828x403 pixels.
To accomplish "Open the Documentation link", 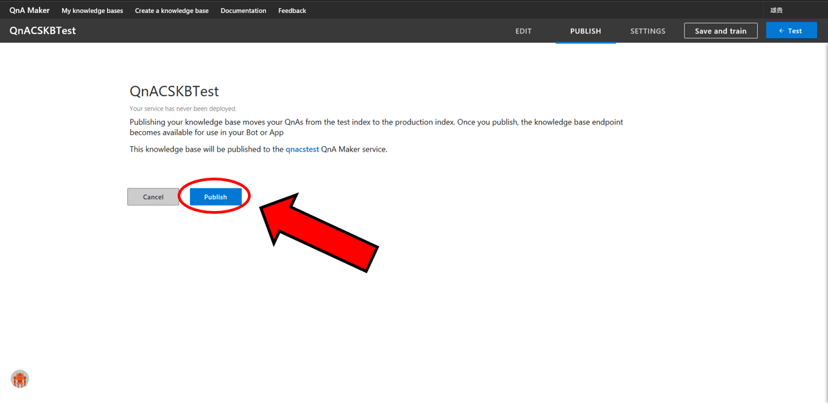I will pos(243,11).
